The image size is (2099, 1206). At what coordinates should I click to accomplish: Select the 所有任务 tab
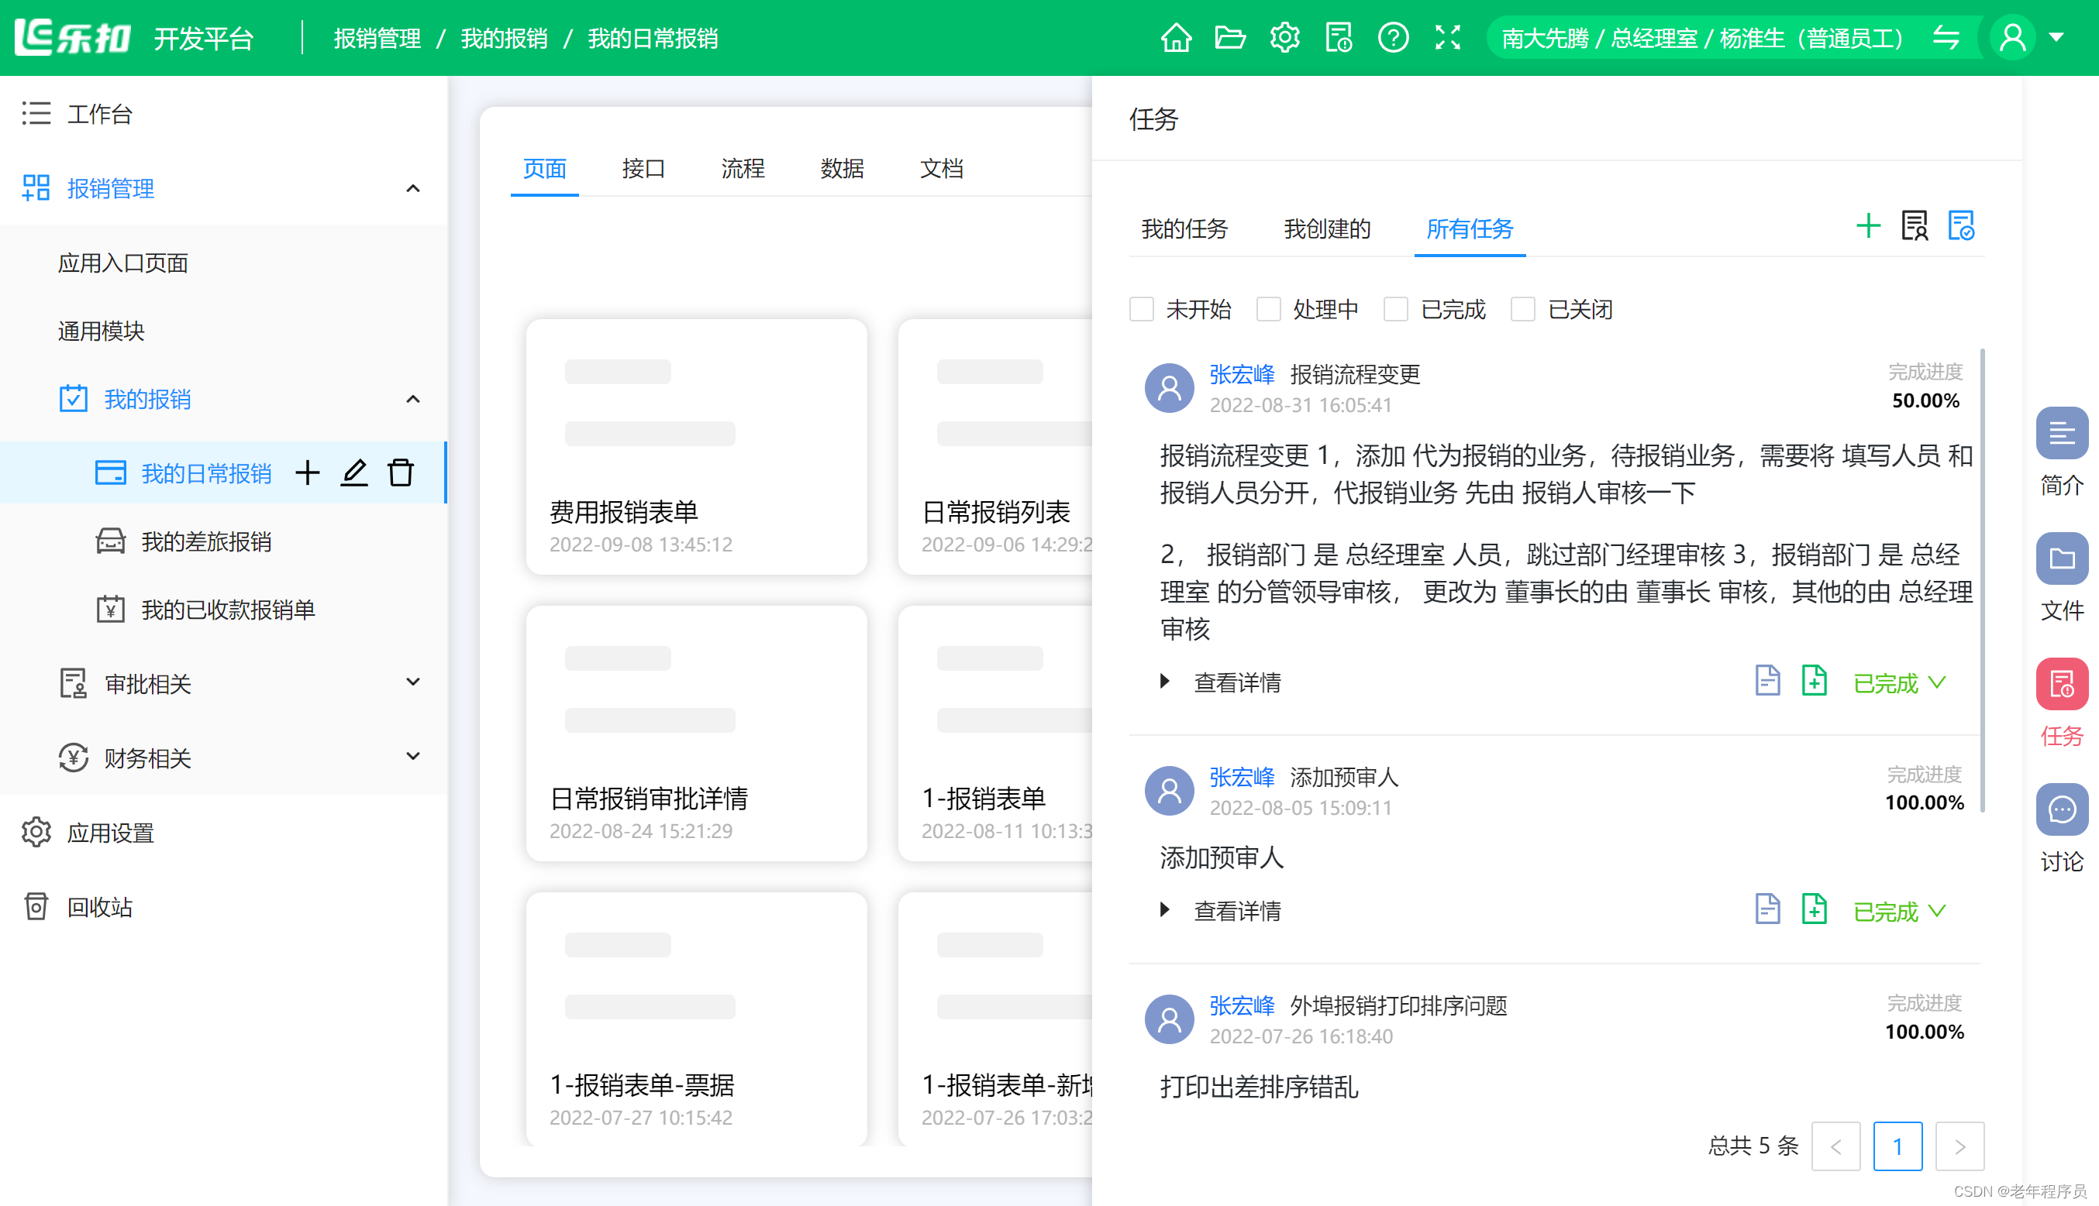(1469, 228)
